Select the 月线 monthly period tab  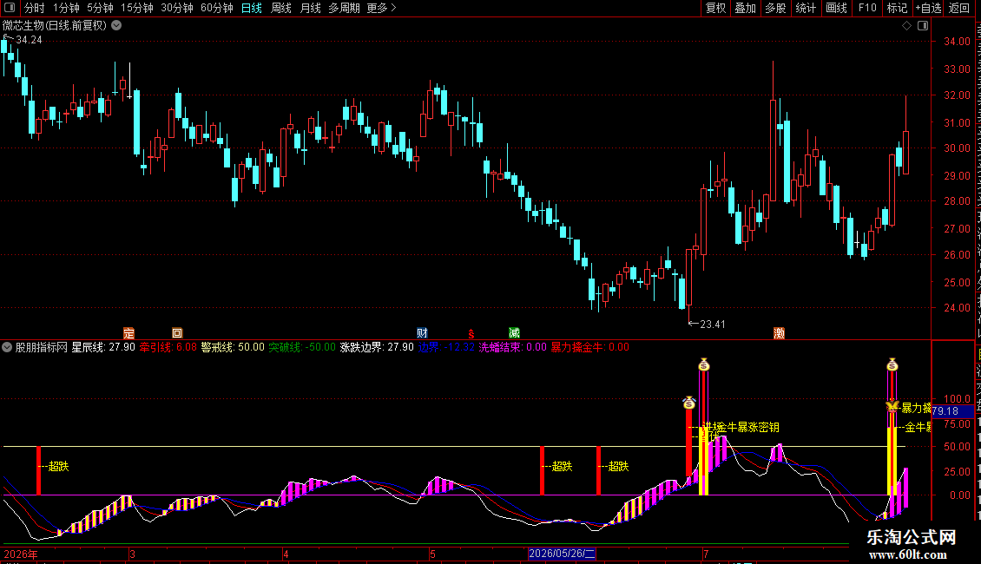[310, 8]
